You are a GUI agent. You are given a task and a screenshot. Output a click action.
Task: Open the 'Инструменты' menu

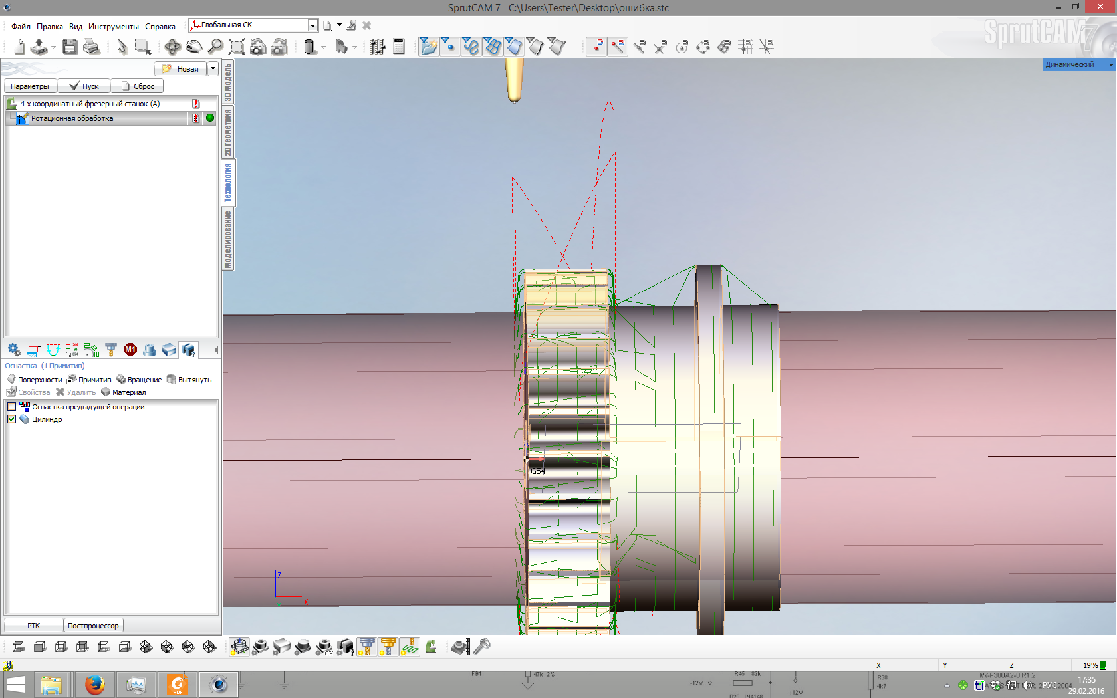coord(113,27)
